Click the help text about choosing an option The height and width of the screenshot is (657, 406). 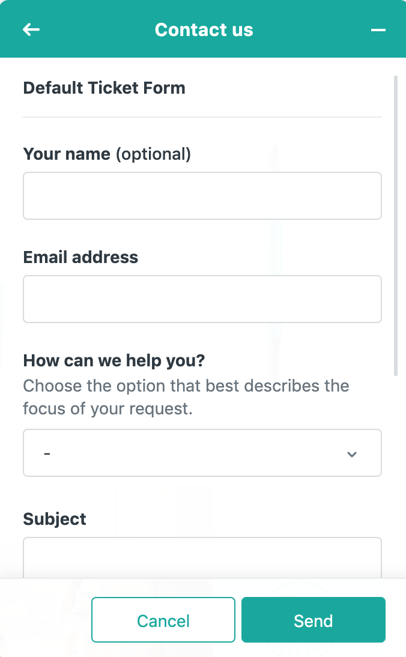point(186,397)
